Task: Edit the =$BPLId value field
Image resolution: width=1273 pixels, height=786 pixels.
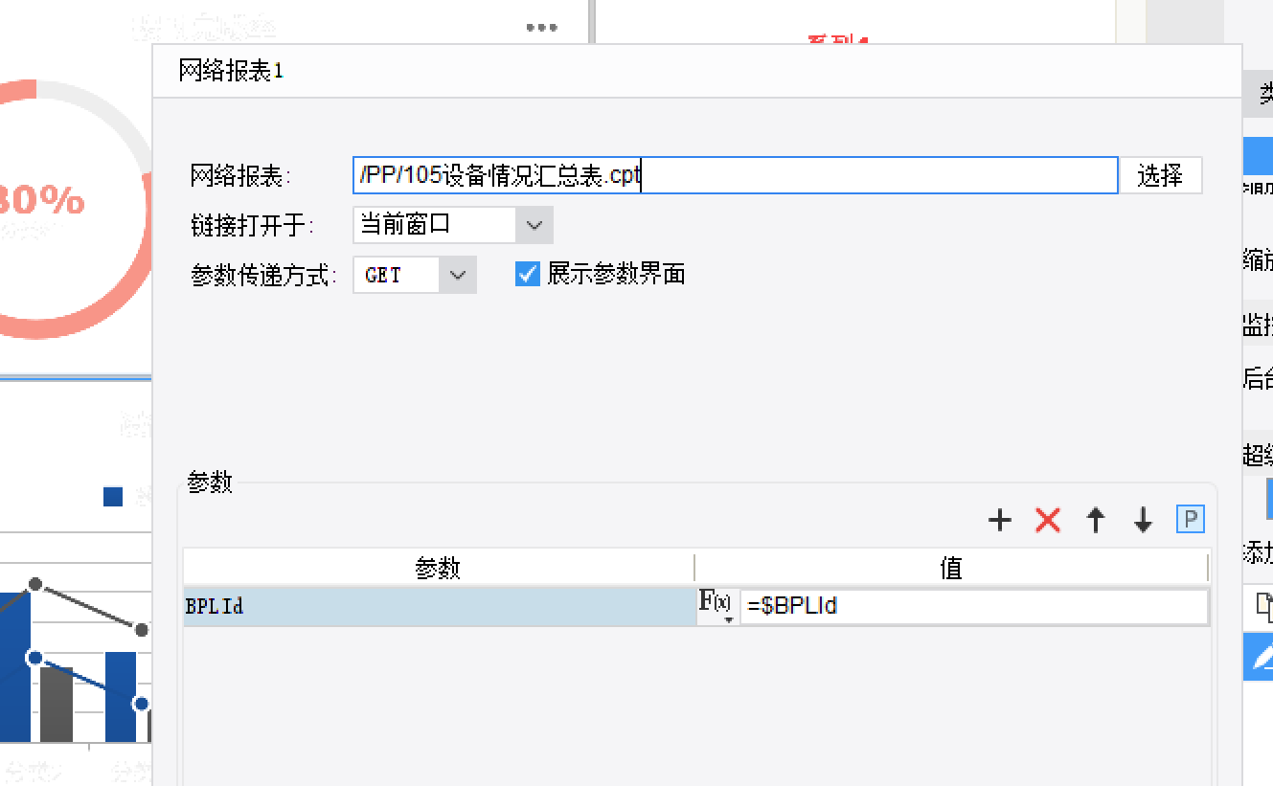Action: (973, 606)
